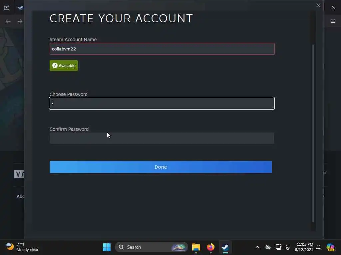Viewport: 341px width, 255px height.
Task: Open the Steam hamburger menu icon
Action: tap(333, 21)
